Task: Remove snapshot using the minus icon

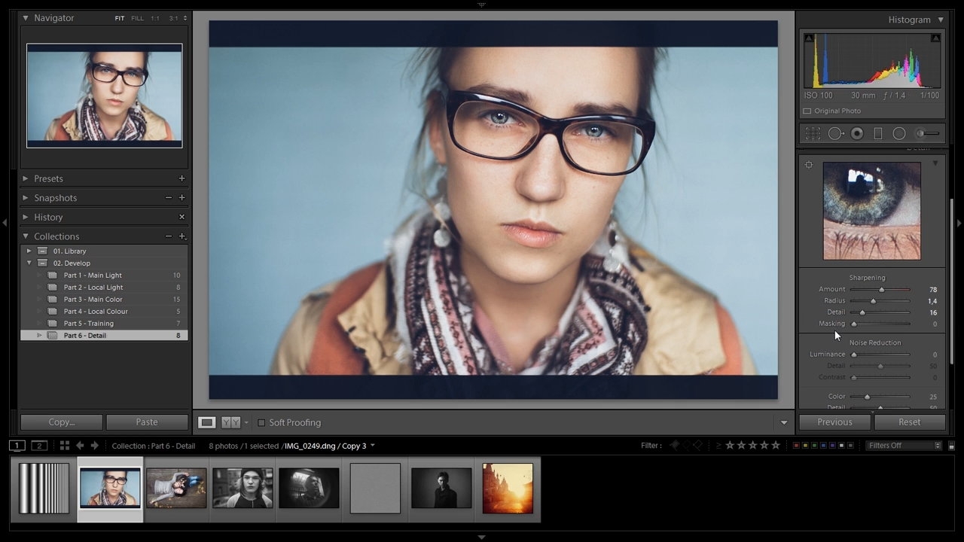Action: (168, 198)
